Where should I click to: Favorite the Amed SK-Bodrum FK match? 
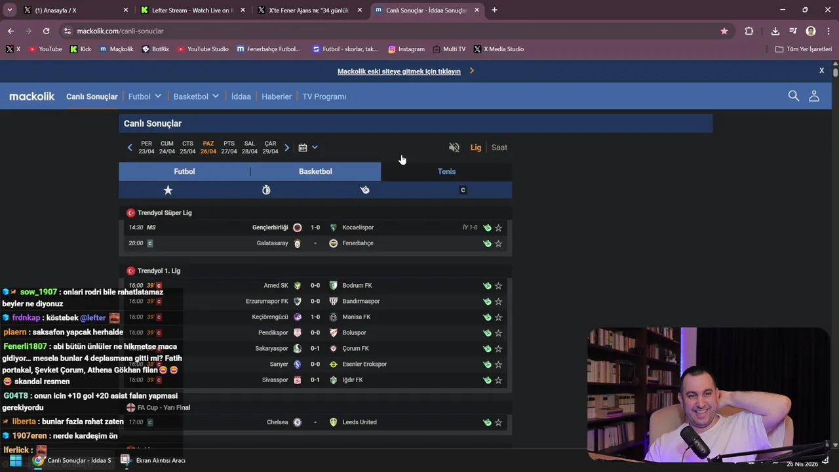tap(498, 286)
